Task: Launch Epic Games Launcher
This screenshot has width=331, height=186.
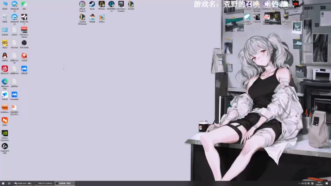Action: pos(121,6)
